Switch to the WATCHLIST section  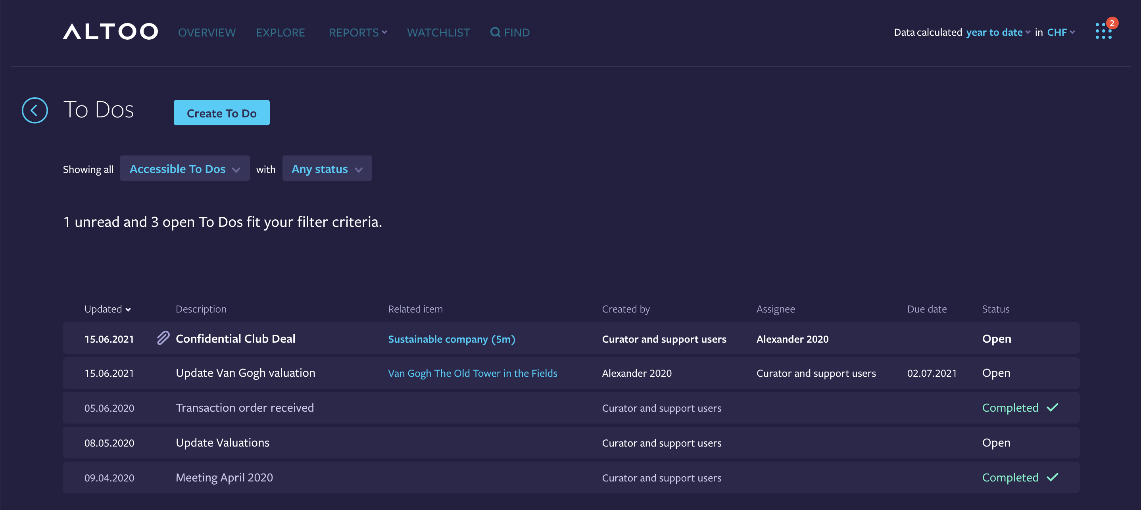438,32
